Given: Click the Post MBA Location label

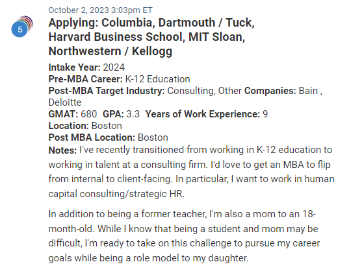Looking at the screenshot, I should coord(92,137).
